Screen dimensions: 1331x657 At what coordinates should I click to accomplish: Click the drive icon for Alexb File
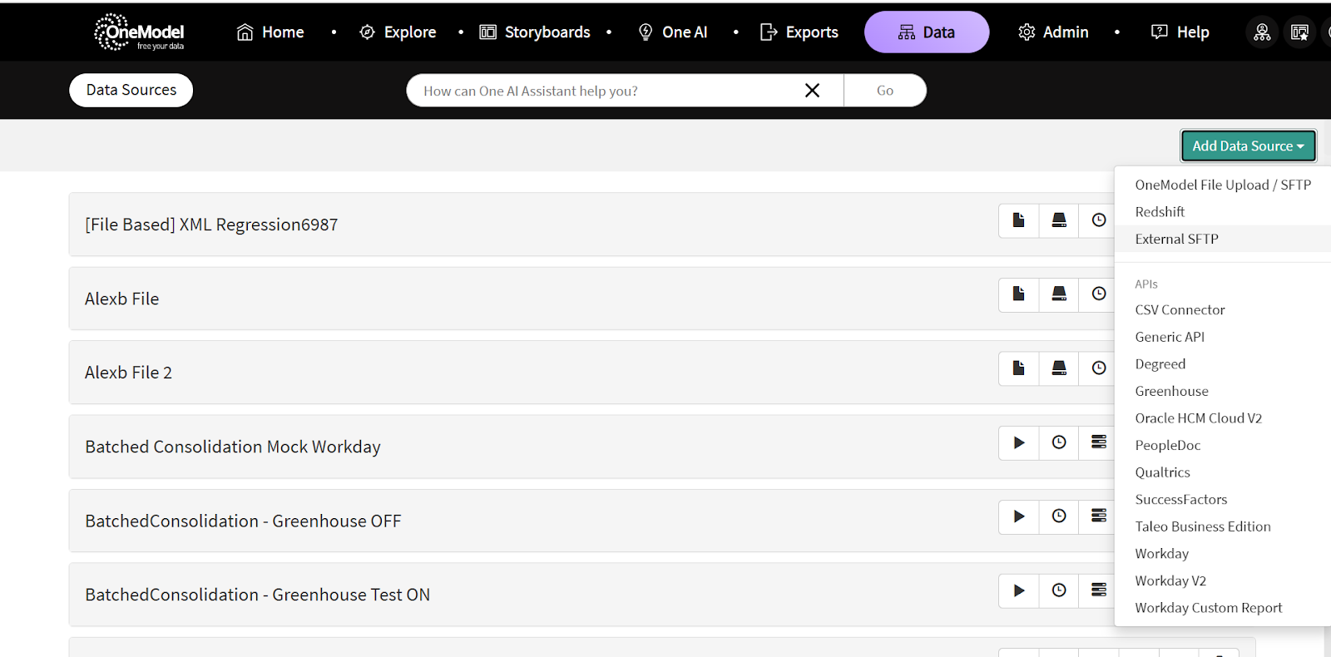(x=1059, y=294)
